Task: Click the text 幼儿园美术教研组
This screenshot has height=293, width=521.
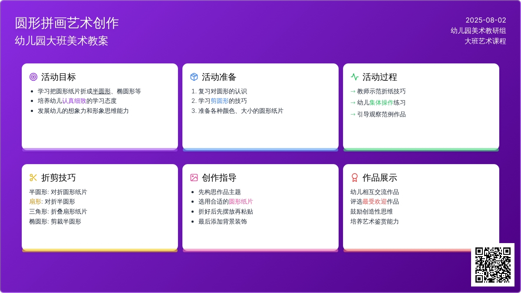Action: [x=478, y=30]
